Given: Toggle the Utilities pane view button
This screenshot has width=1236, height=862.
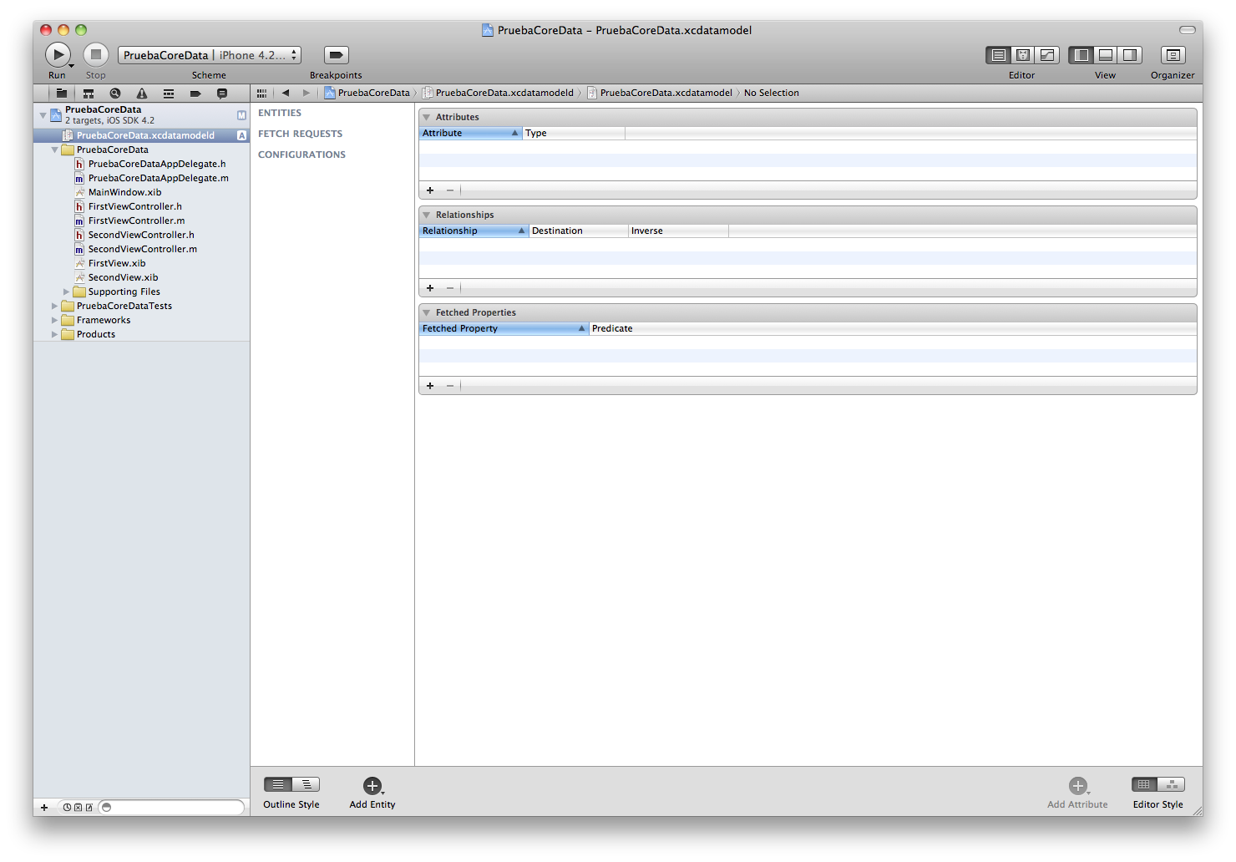Looking at the screenshot, I should 1130,55.
